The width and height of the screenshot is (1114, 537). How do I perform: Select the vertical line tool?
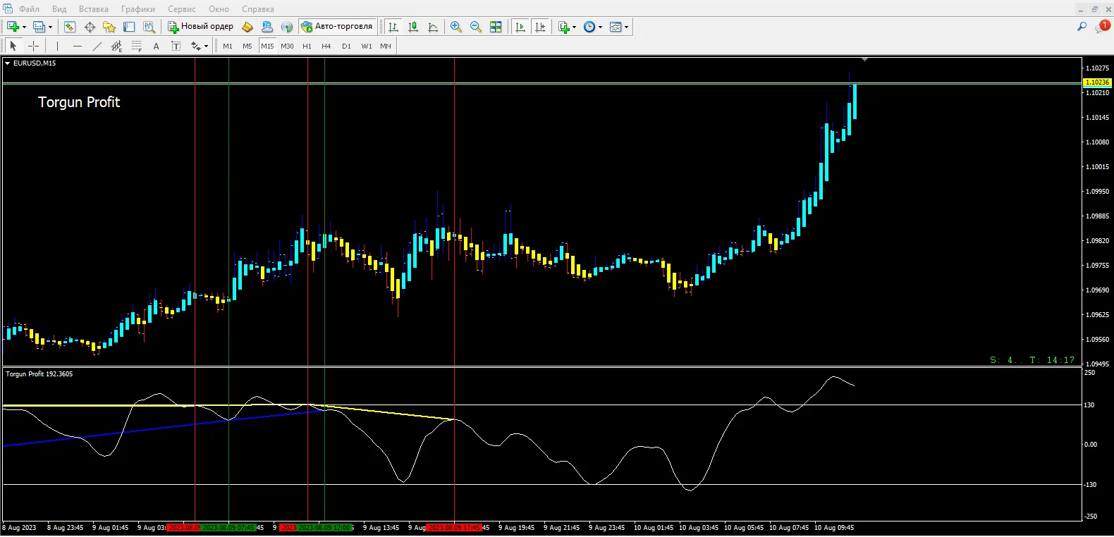tap(57, 46)
